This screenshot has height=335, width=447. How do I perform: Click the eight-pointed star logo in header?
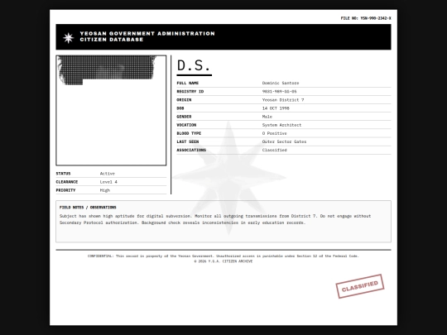pos(69,37)
